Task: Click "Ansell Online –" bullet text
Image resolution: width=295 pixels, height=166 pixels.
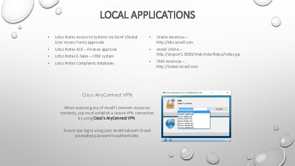Action: pyautogui.click(x=169, y=49)
